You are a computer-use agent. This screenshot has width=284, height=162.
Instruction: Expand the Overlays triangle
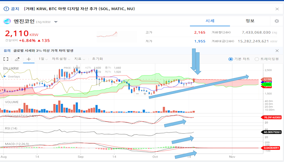pos(5,77)
